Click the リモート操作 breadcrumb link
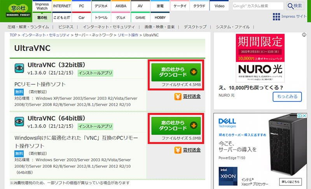311x189 pixels. pos(128,35)
